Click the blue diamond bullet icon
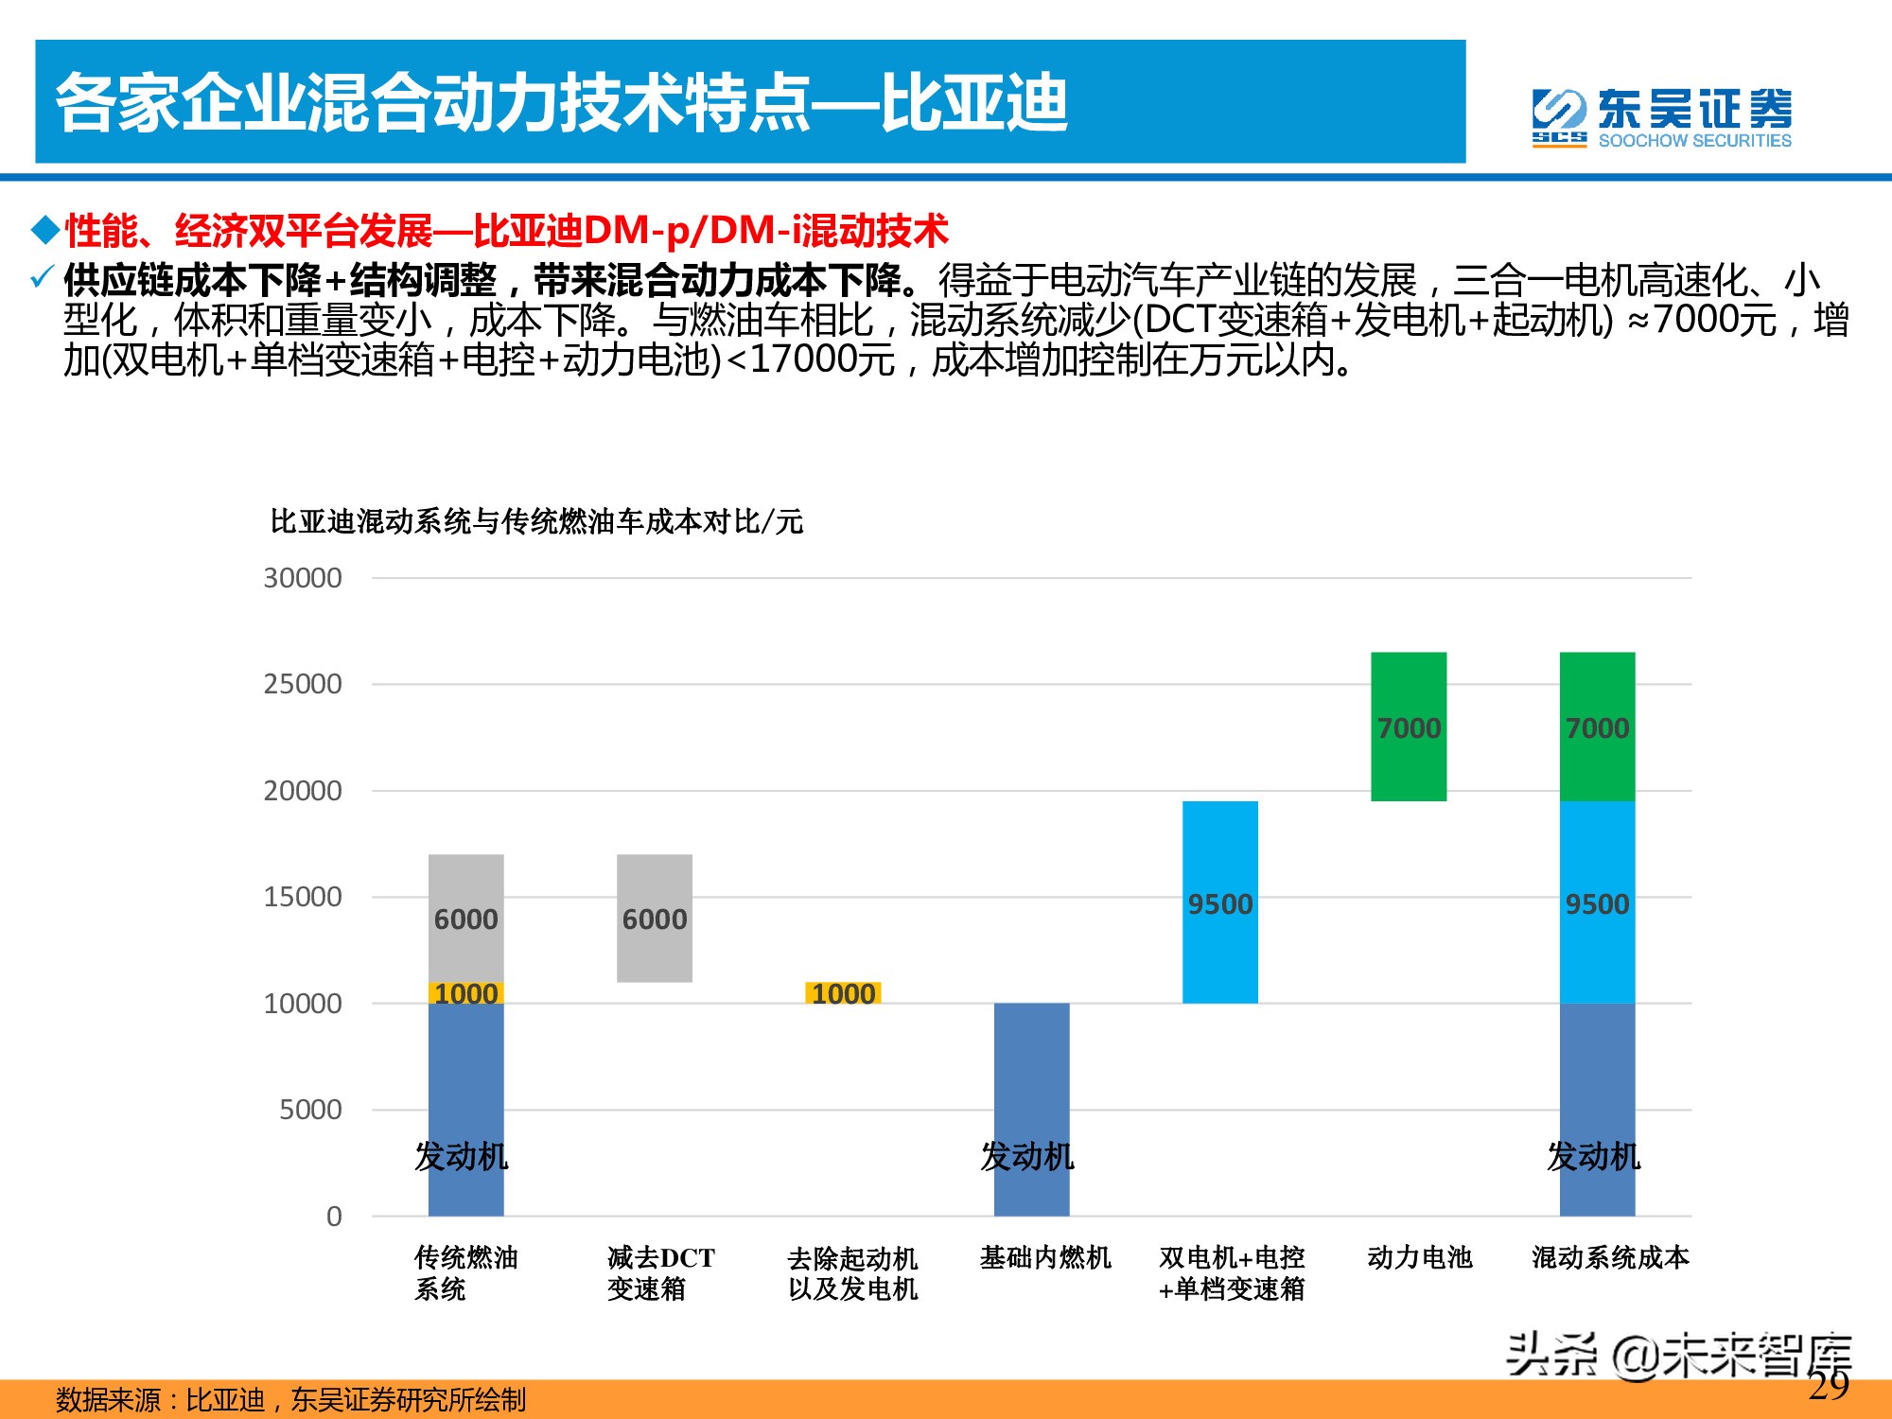 click(44, 230)
